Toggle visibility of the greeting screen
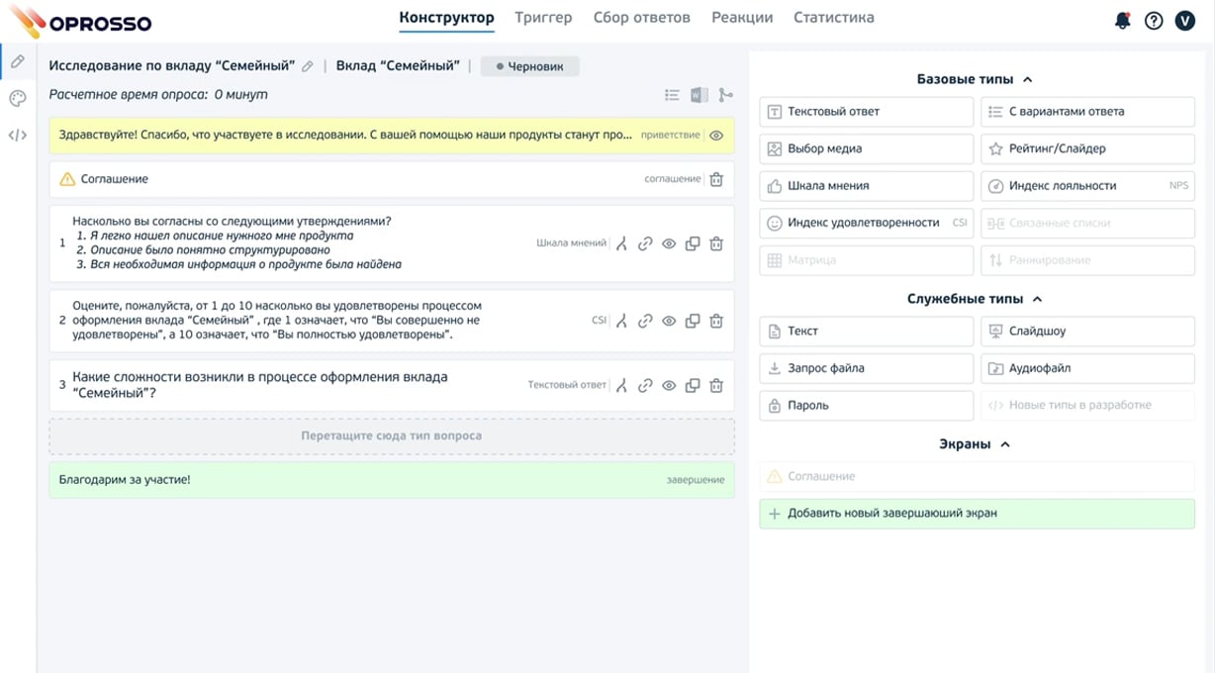 [716, 136]
